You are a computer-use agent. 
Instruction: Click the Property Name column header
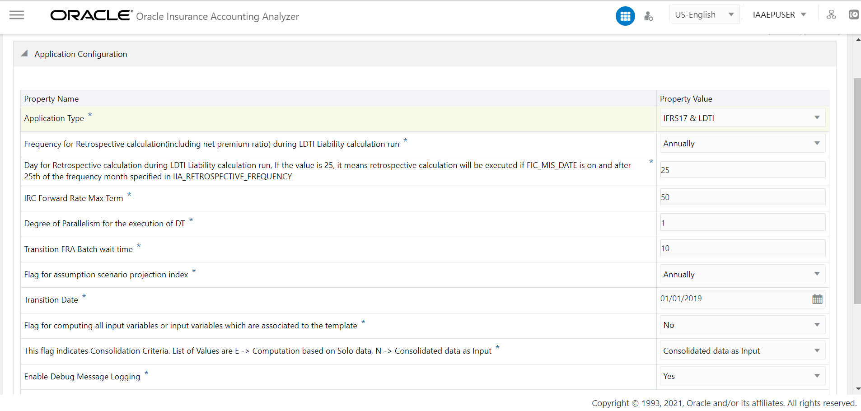(338, 98)
